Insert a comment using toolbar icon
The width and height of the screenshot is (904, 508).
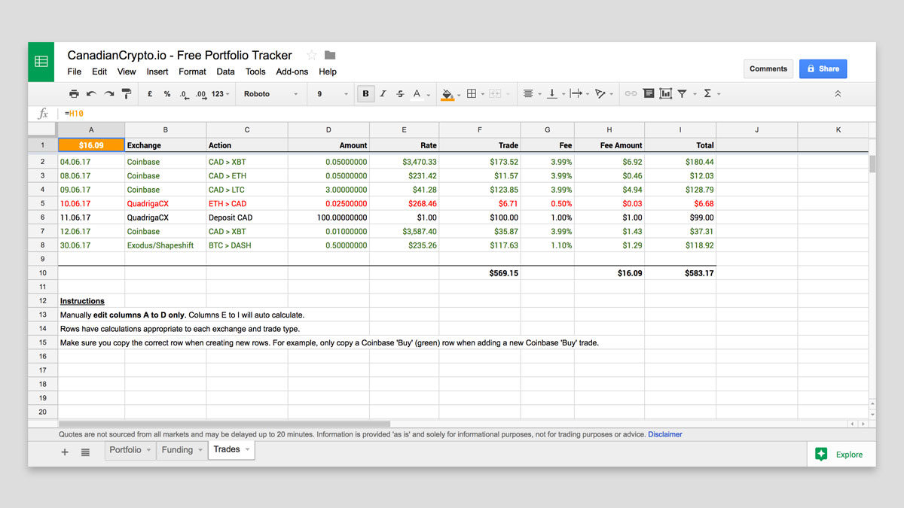(x=649, y=94)
